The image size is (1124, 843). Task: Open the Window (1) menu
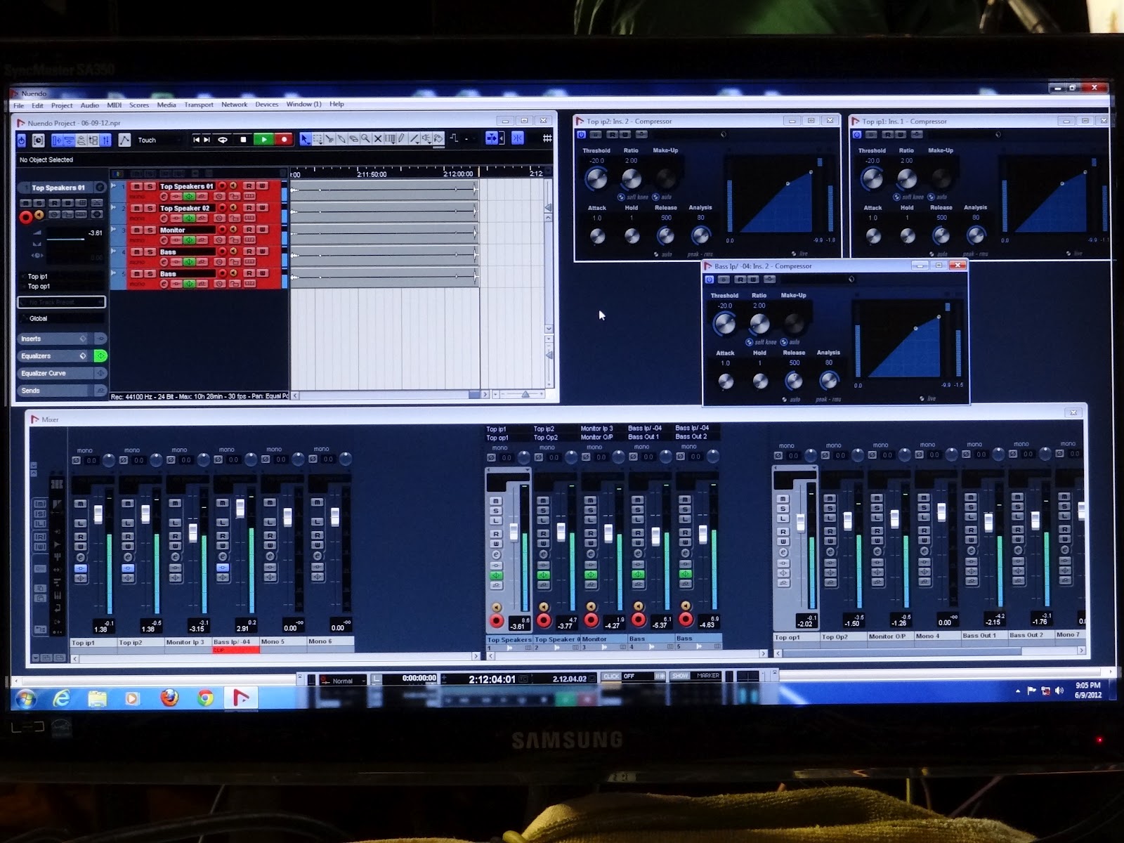click(303, 104)
